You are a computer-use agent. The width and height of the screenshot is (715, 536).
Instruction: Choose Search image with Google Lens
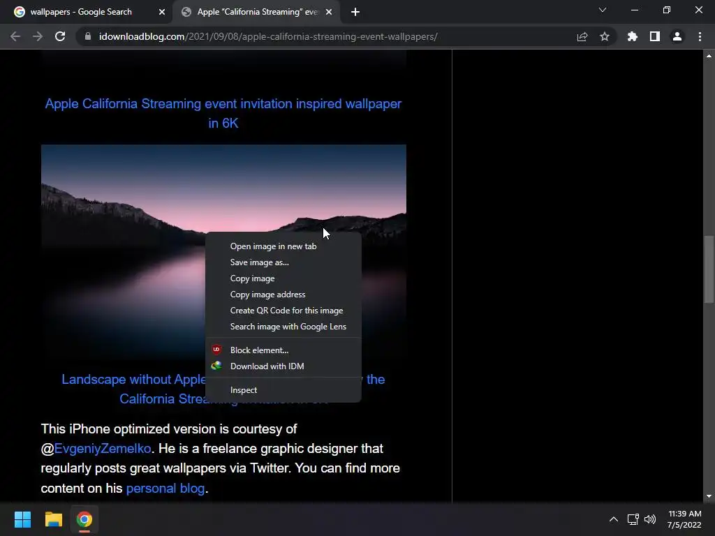283,327
